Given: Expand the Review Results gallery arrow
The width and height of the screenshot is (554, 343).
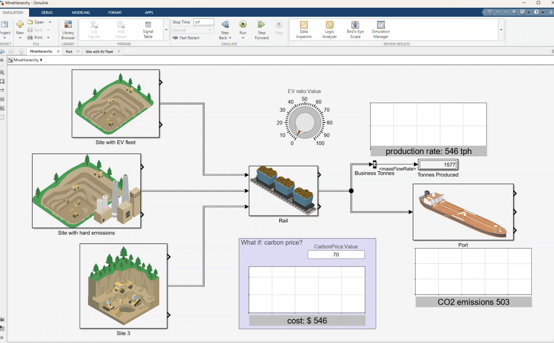Looking at the screenshot, I should [x=501, y=30].
